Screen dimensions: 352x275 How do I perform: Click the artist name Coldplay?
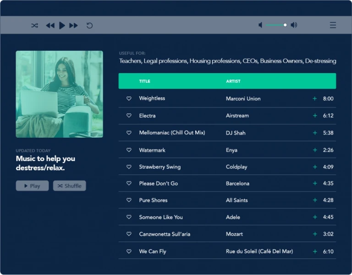(x=236, y=167)
